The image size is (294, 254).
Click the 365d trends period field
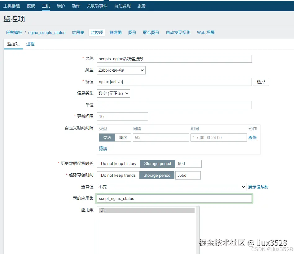[188, 175]
